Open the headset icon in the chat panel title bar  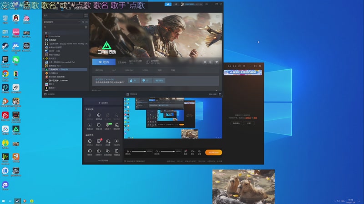tap(234, 66)
